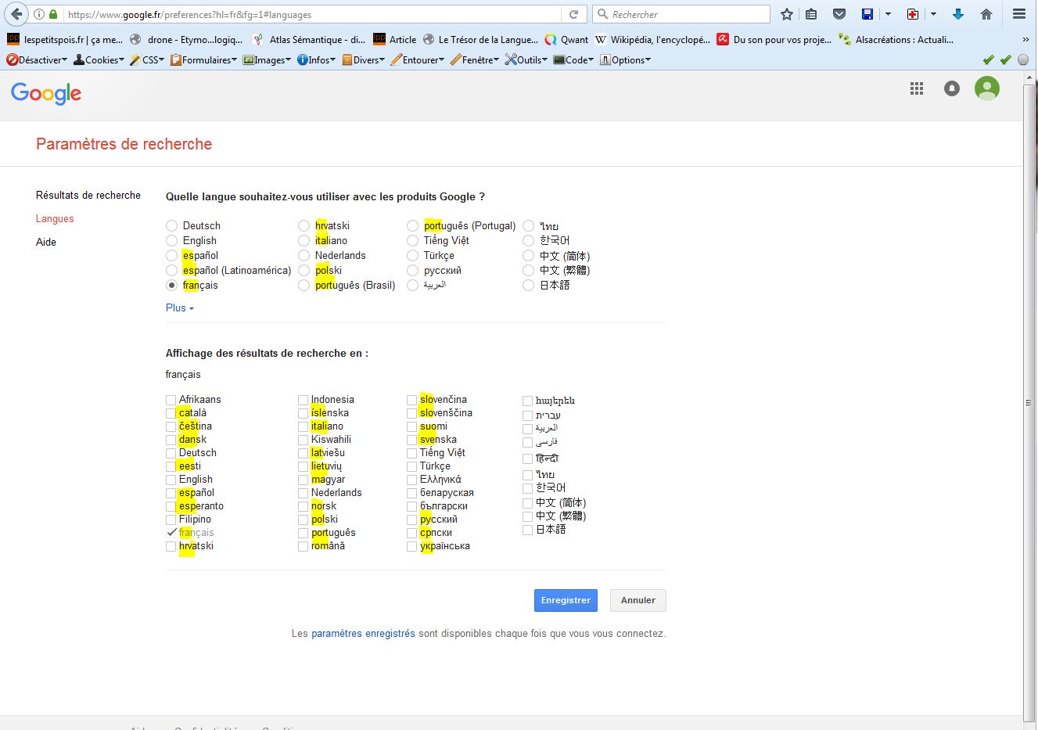Select the English language radio button
The height and width of the screenshot is (730, 1038).
click(172, 241)
